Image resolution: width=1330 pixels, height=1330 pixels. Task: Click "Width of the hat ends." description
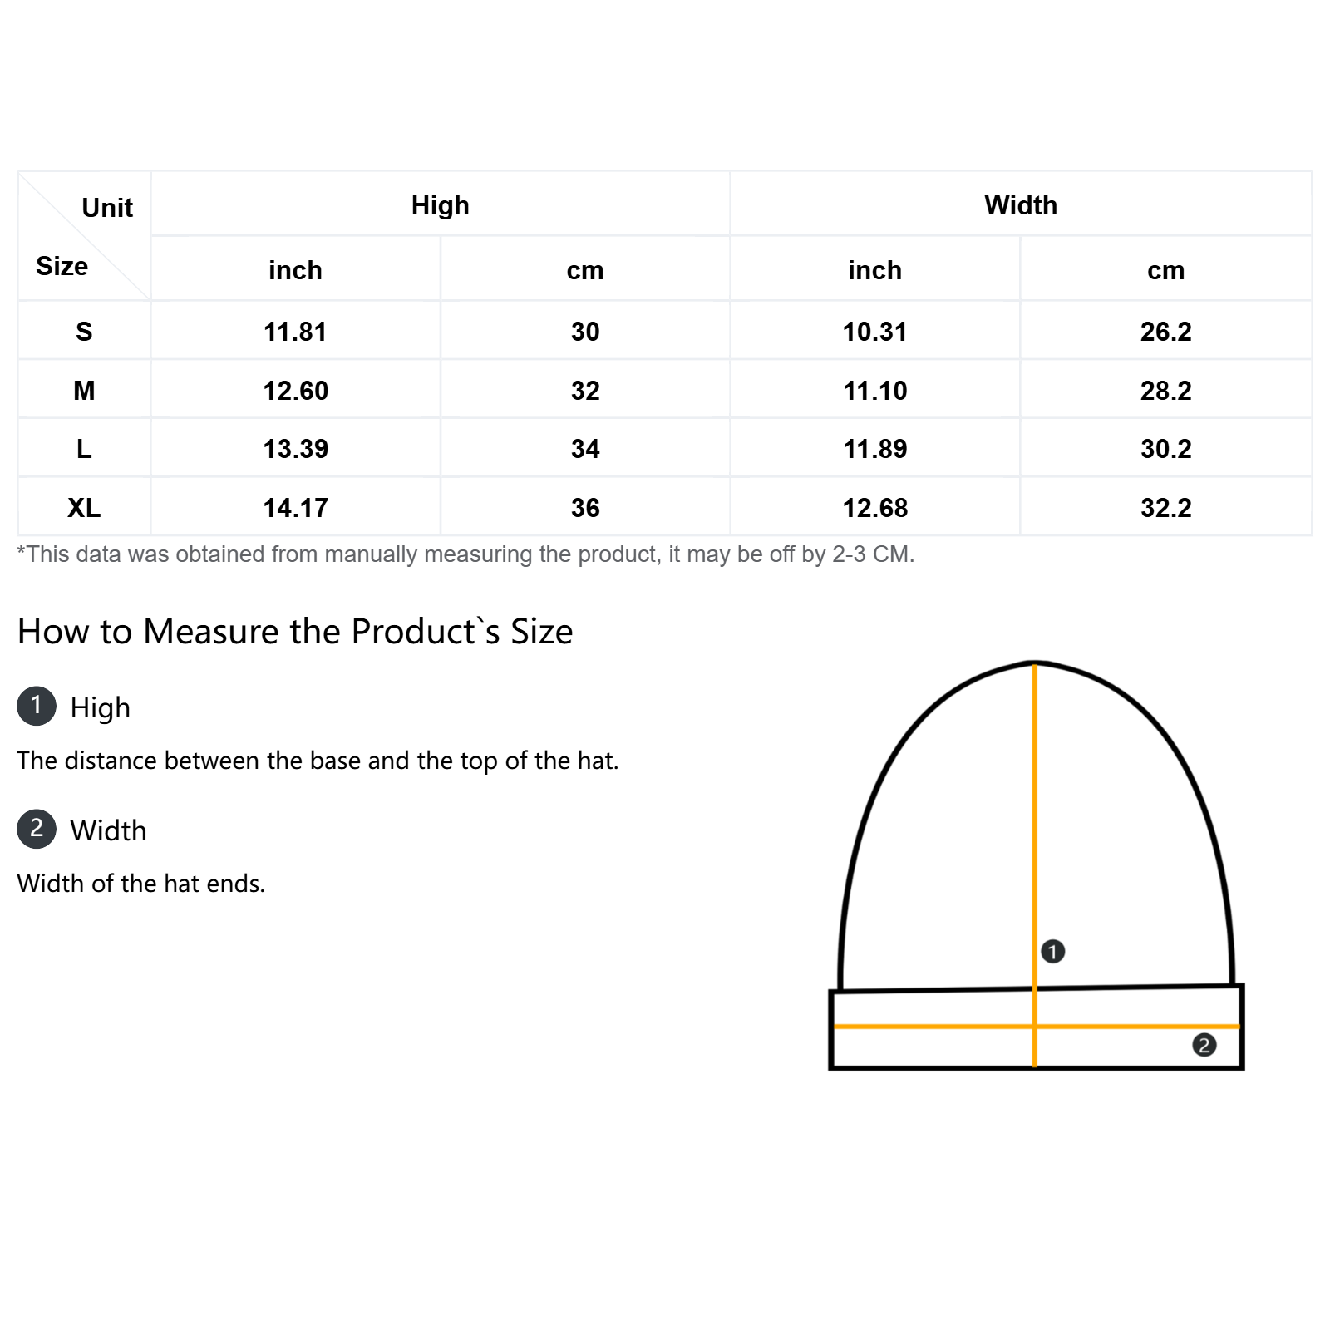click(x=141, y=884)
